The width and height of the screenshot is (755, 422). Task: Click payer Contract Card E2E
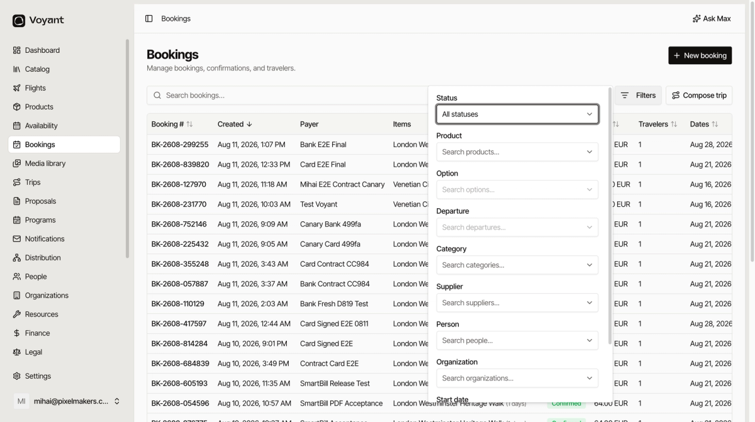click(329, 364)
